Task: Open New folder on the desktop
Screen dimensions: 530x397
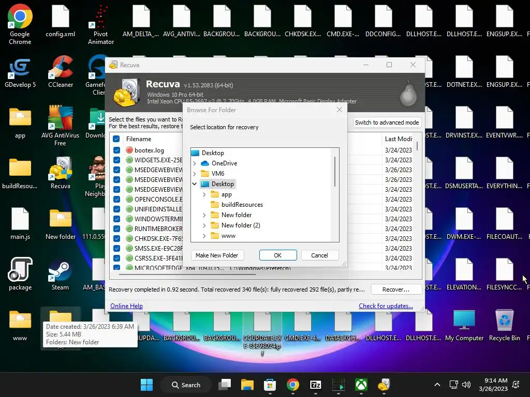Action: [x=60, y=224]
